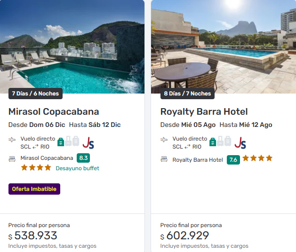The height and width of the screenshot is (252, 296).
Task: Click the bed icon beside Mirasol Copacabana hotel
Action: 12,158
